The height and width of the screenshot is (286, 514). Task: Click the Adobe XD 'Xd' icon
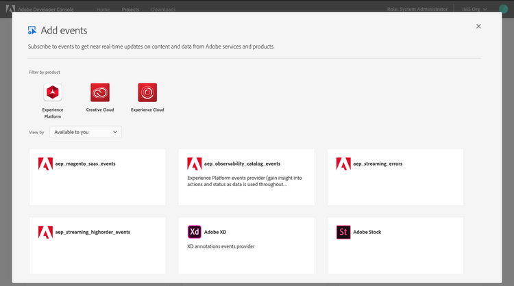(x=195, y=232)
